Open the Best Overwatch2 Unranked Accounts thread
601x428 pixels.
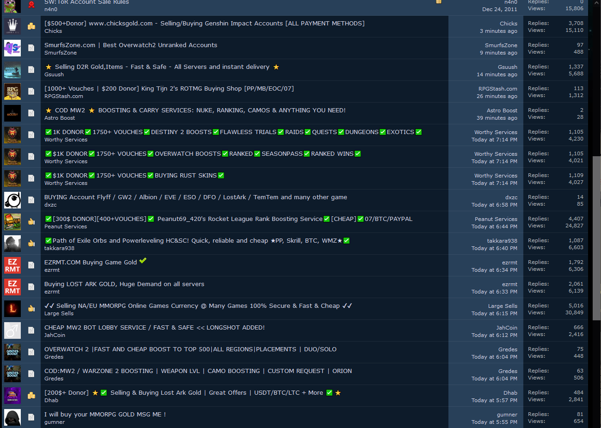click(x=131, y=45)
